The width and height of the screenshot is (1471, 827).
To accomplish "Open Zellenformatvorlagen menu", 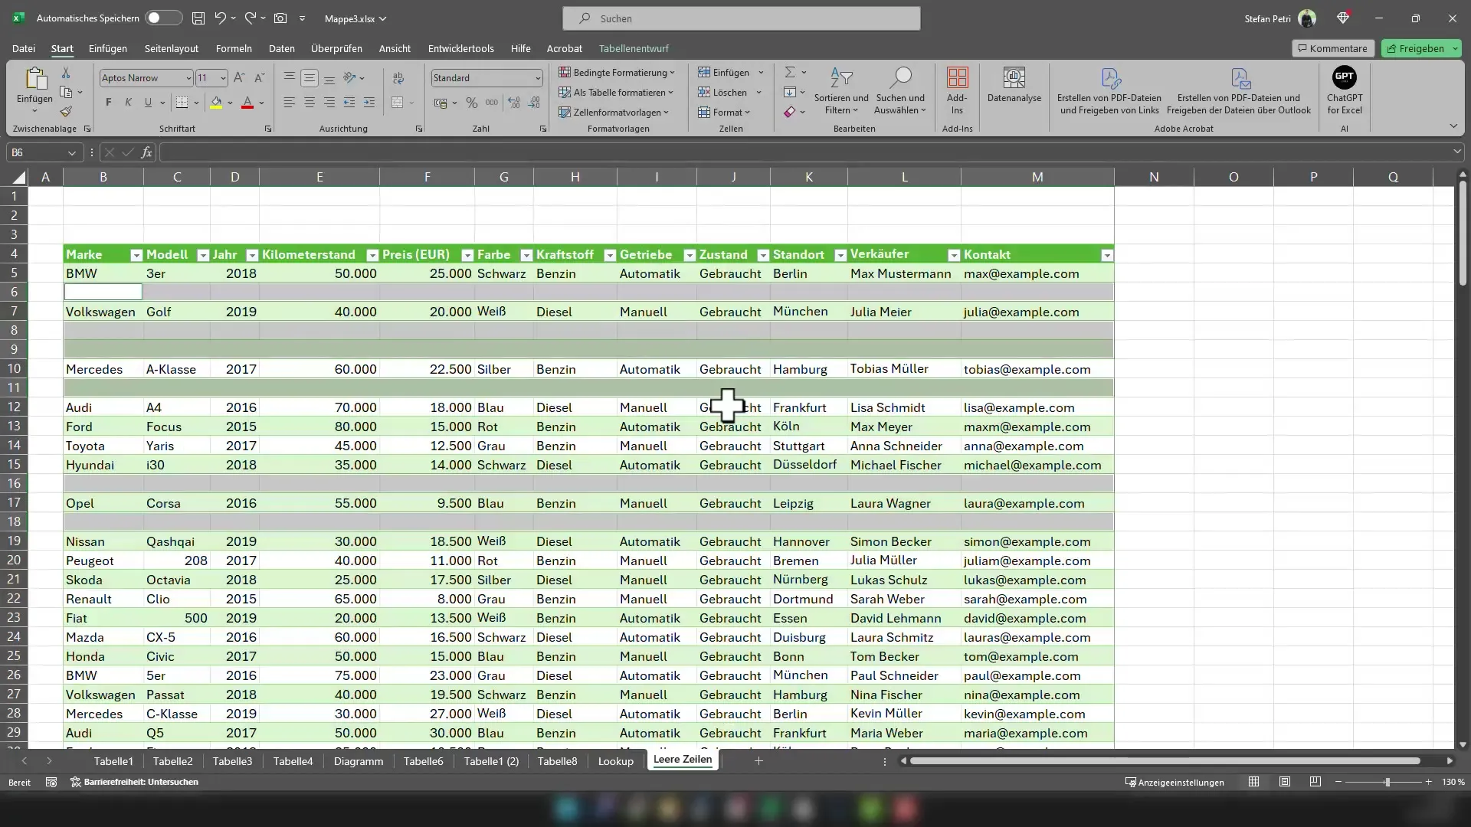I will click(x=614, y=112).
